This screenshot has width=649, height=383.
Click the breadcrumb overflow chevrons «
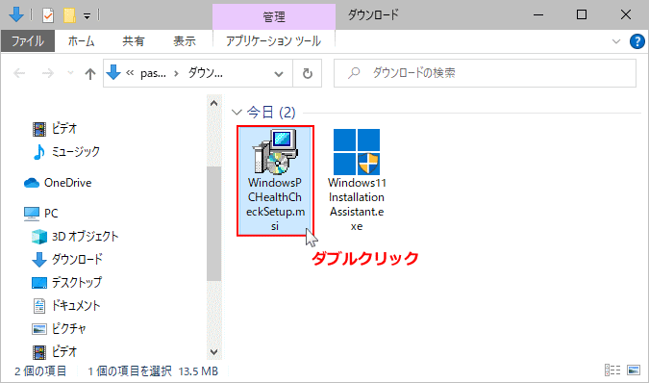pyautogui.click(x=130, y=73)
